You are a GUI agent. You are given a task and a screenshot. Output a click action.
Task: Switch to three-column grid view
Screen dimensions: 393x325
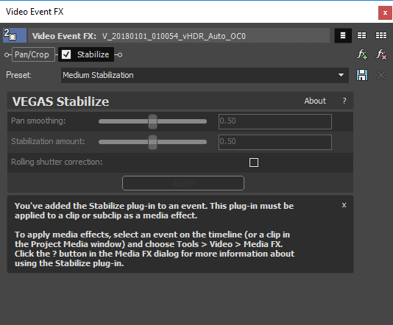pyautogui.click(x=381, y=35)
